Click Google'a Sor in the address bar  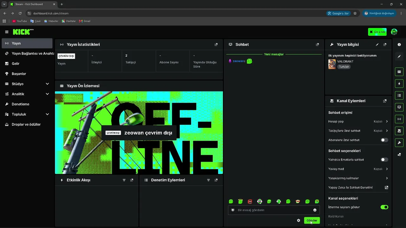(338, 13)
